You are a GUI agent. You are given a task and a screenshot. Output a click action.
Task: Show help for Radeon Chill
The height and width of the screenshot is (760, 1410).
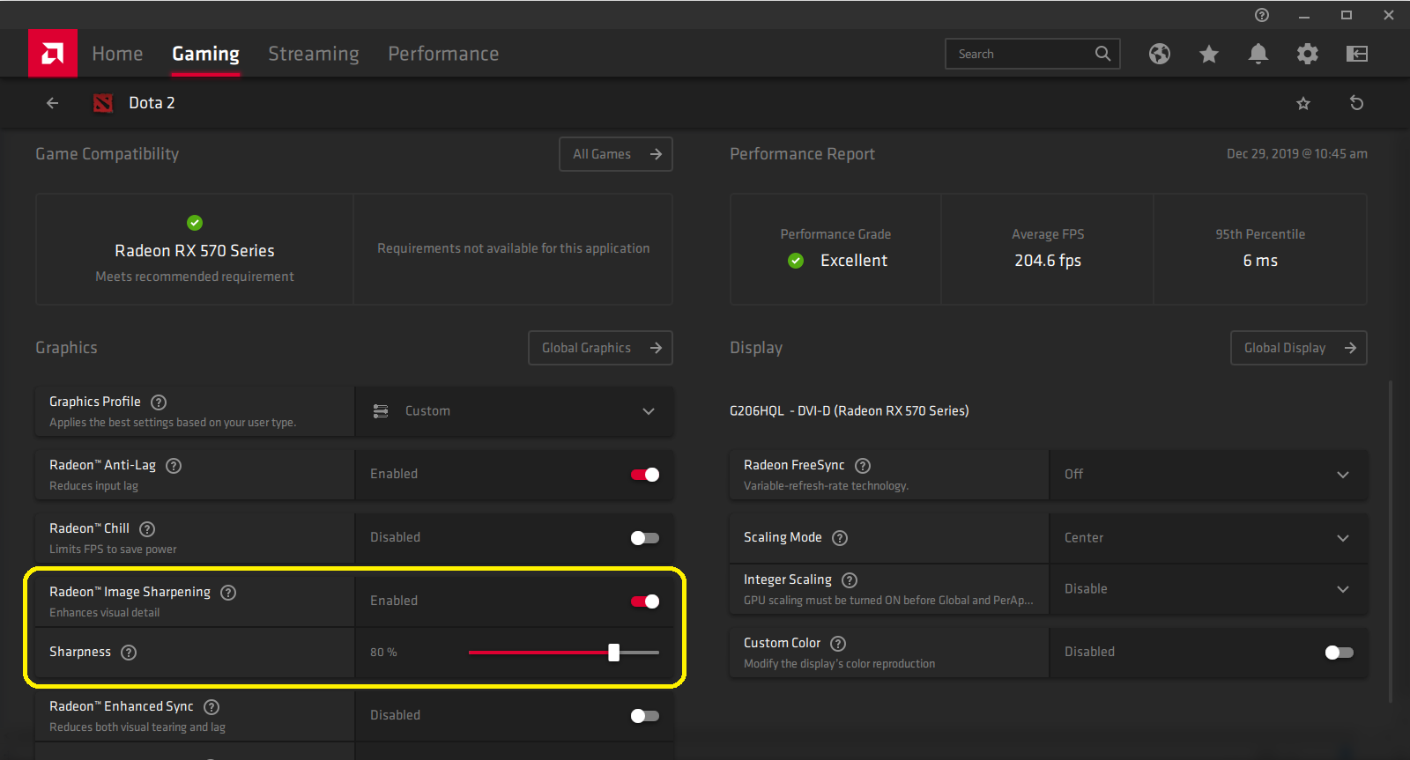coord(147,529)
